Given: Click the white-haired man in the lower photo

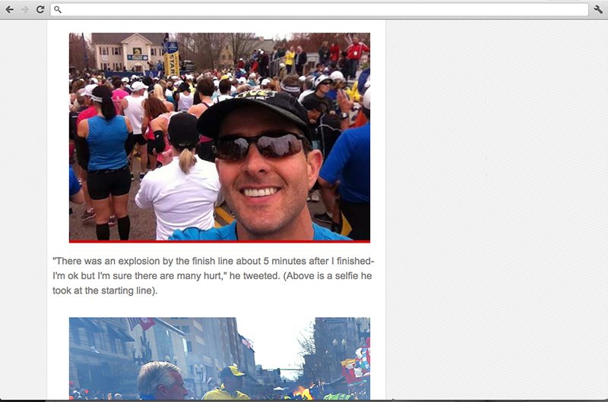Looking at the screenshot, I should point(162,381).
